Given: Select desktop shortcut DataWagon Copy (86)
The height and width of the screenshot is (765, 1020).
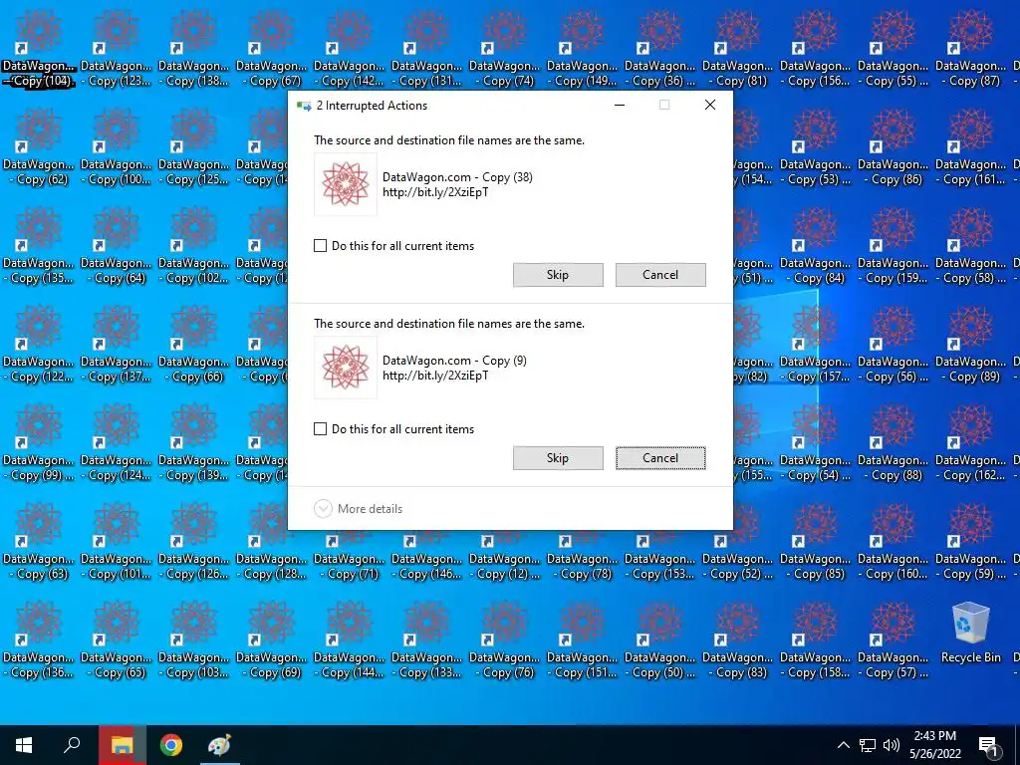Looking at the screenshot, I should pos(893,145).
